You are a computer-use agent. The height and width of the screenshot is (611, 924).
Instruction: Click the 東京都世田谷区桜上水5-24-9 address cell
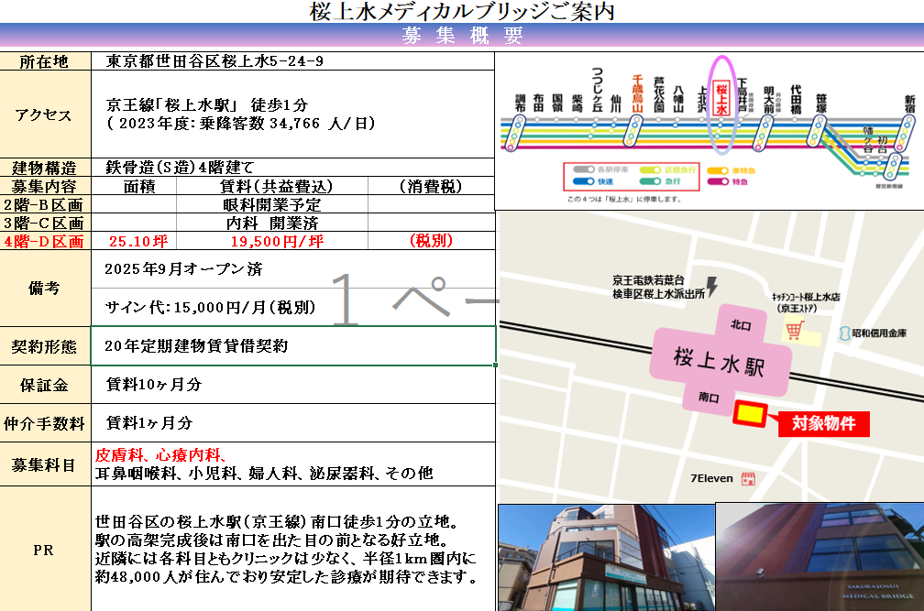coord(293,61)
